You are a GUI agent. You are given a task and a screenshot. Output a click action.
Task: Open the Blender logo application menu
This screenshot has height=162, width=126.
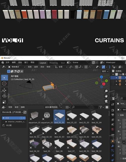pos(3,63)
